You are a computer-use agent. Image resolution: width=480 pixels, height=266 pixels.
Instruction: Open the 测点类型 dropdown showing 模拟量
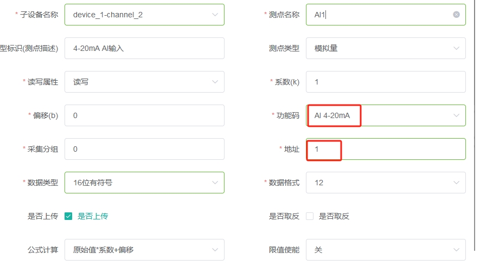[x=386, y=48]
